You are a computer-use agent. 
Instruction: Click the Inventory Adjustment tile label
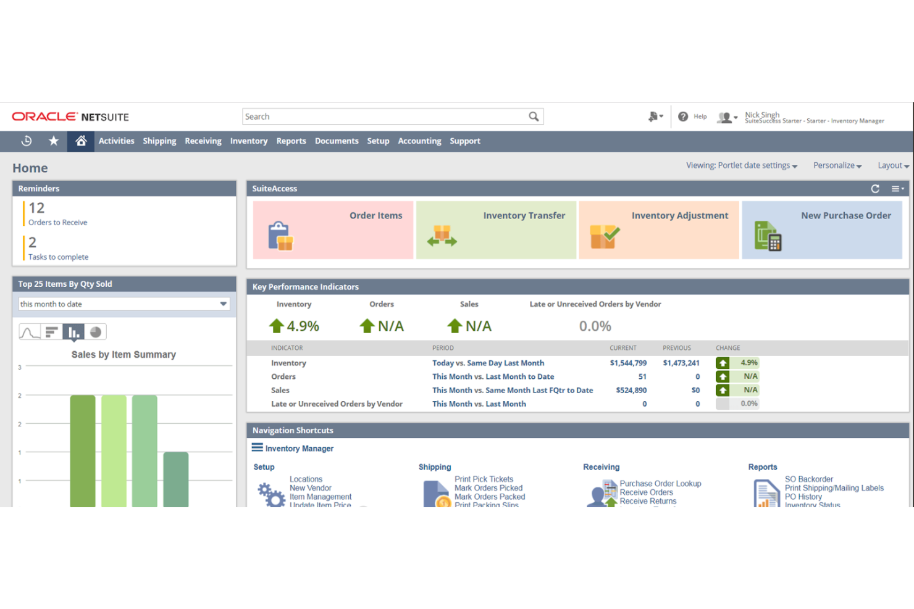coord(680,215)
